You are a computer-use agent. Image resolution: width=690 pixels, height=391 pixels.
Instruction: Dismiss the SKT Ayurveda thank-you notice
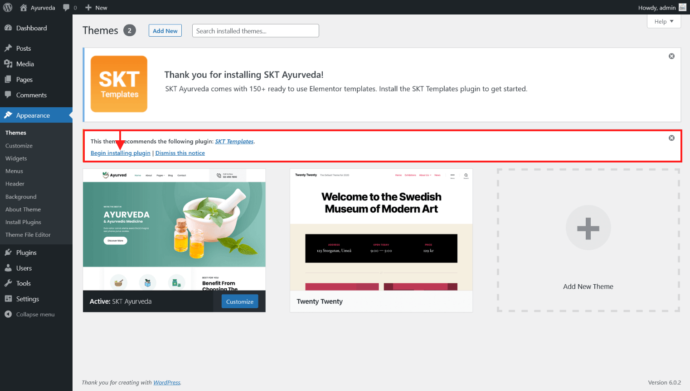pyautogui.click(x=671, y=56)
